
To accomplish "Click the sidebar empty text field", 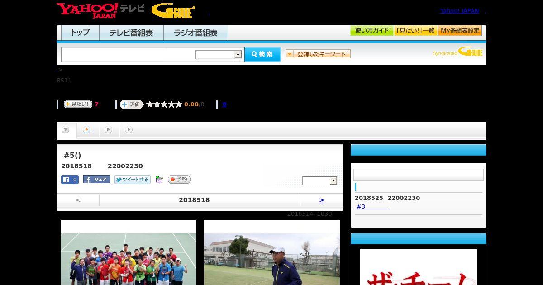I will click(x=419, y=175).
